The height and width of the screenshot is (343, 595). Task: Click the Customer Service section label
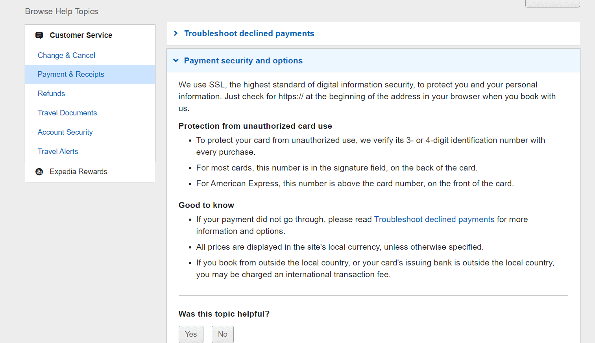click(81, 35)
